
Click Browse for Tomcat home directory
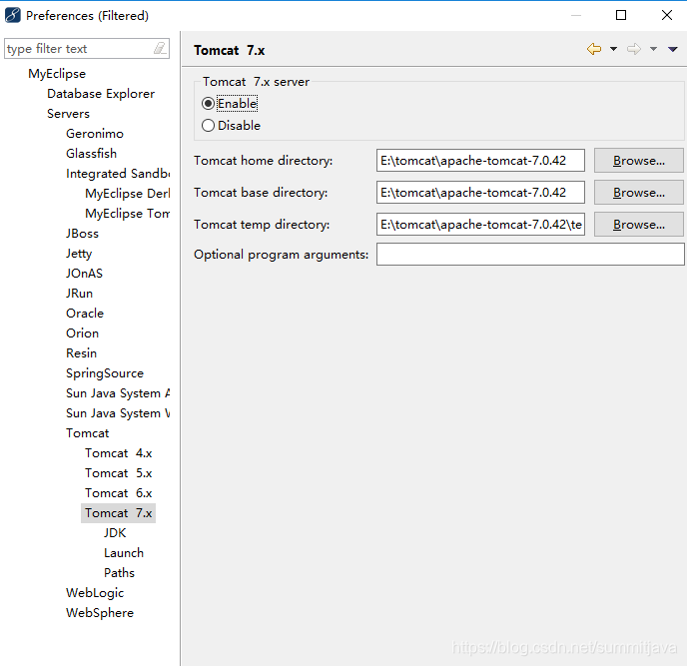tap(638, 161)
